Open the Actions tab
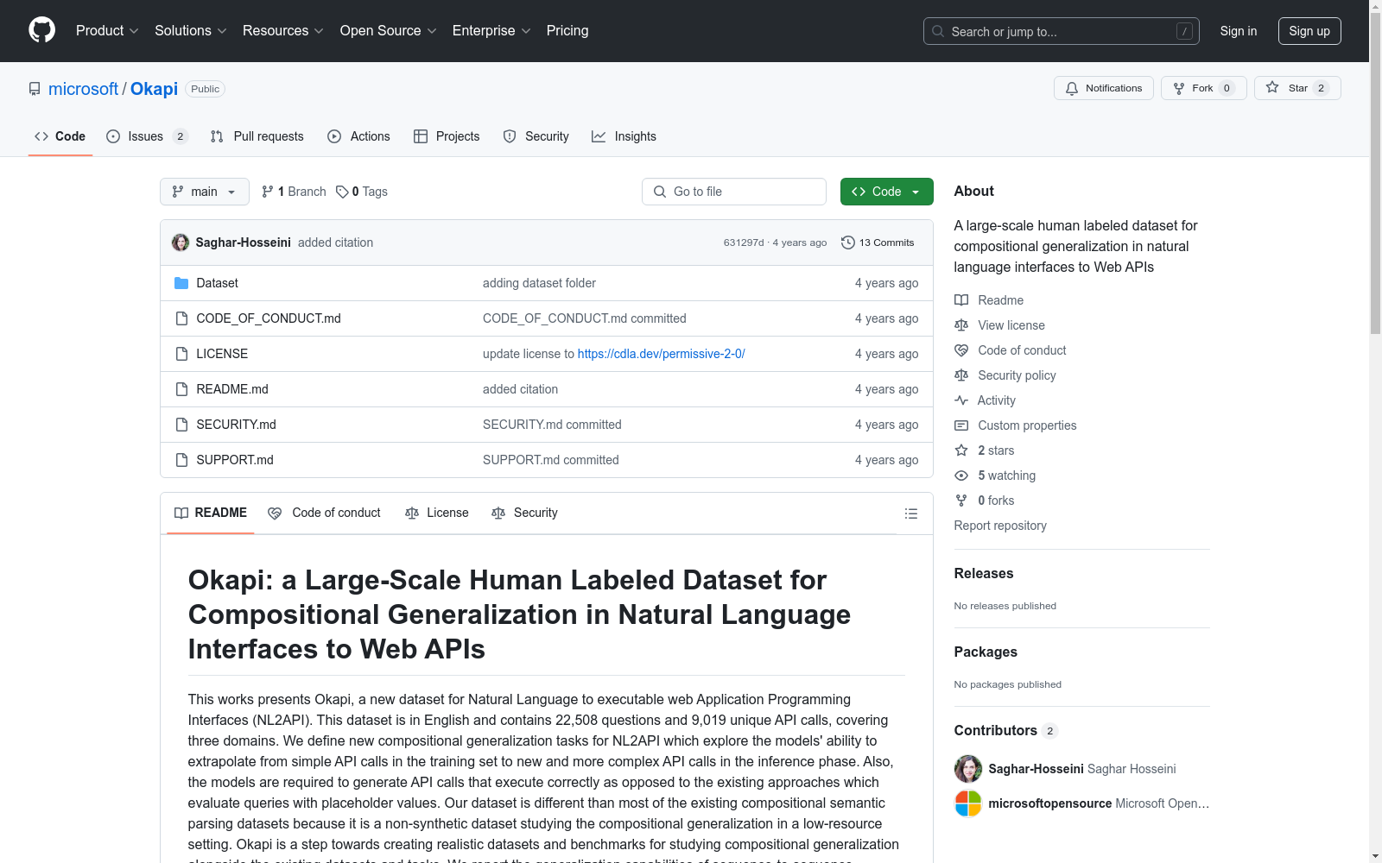 pos(358,136)
